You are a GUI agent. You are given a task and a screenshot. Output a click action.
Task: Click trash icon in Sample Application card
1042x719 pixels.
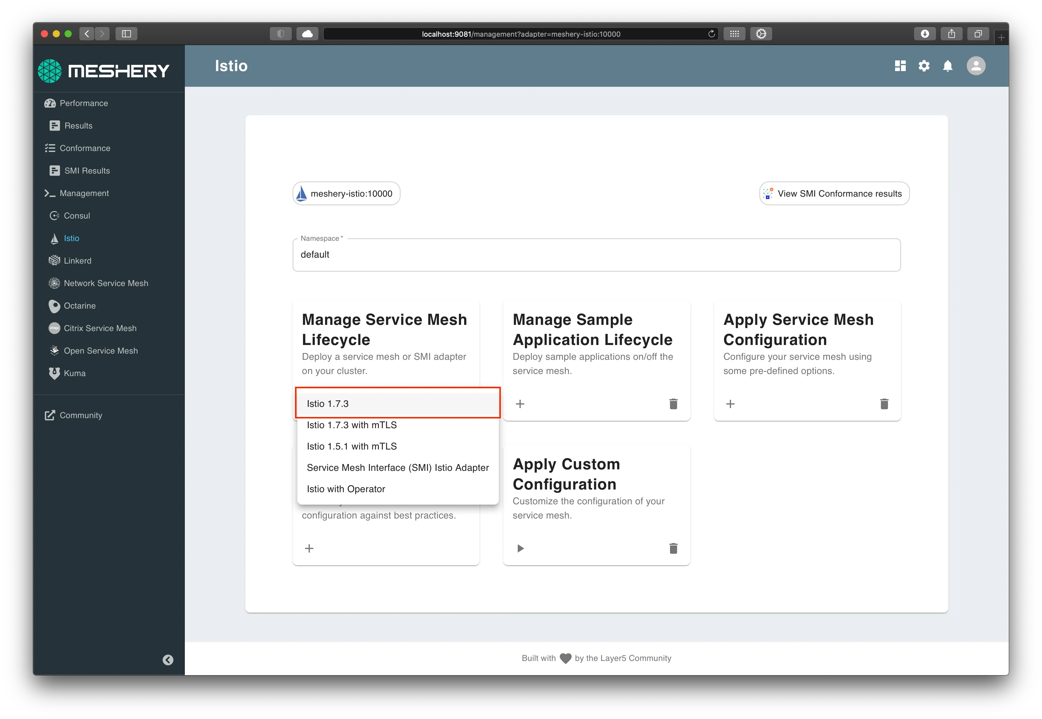tap(673, 404)
